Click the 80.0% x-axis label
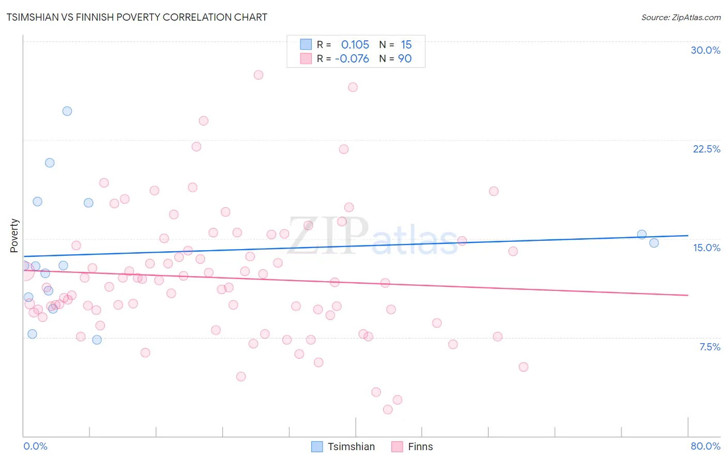Viewport: 727px width, 461px height. pos(705,446)
